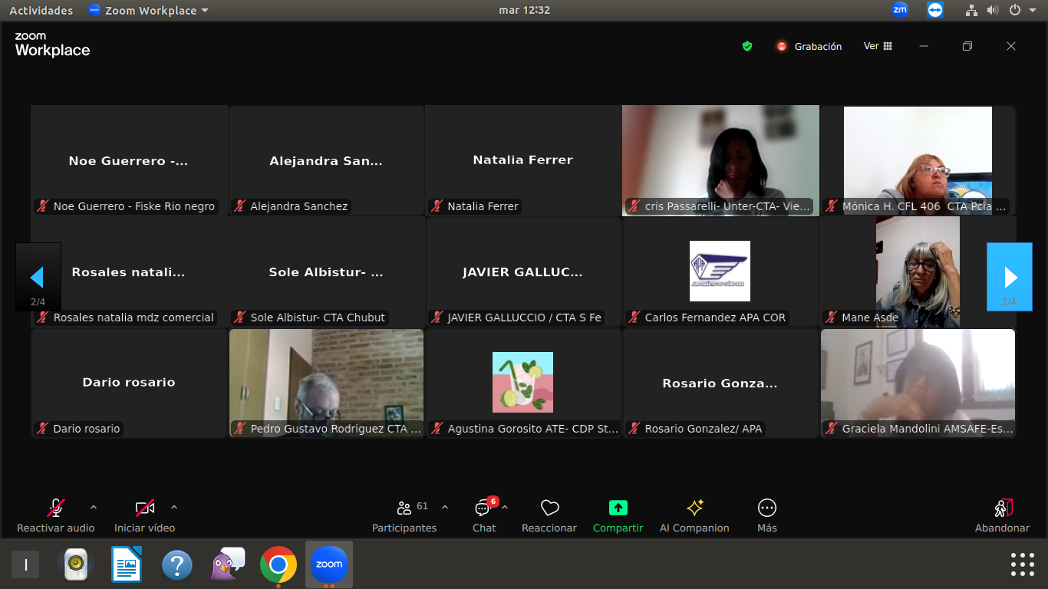Open the Ver layout menu
The width and height of the screenshot is (1048, 589).
(878, 46)
